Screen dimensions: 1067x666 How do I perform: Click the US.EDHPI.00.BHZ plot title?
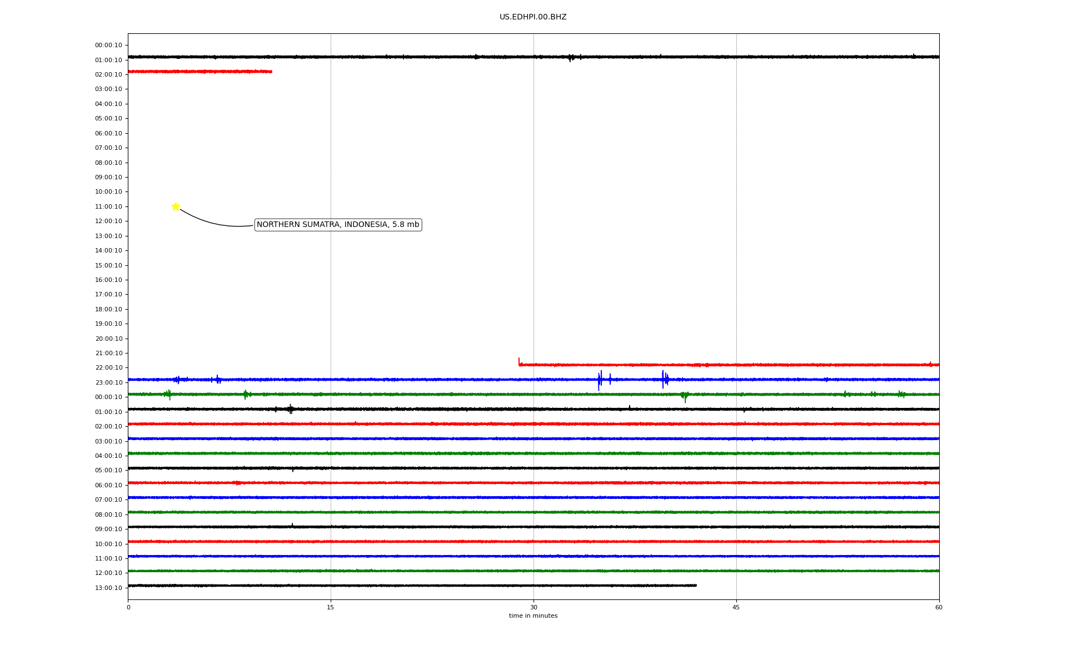(533, 17)
